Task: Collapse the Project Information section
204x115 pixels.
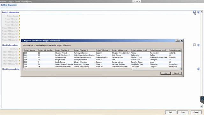Action: coord(199,12)
